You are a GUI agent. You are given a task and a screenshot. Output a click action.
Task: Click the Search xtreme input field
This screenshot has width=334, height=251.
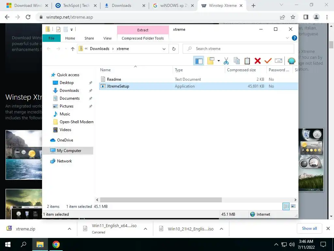(x=238, y=49)
